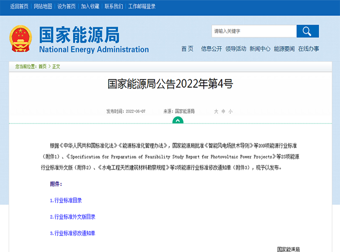Open 联系我们 in top bar
Viewport: 340px width, 252px height.
[113, 6]
